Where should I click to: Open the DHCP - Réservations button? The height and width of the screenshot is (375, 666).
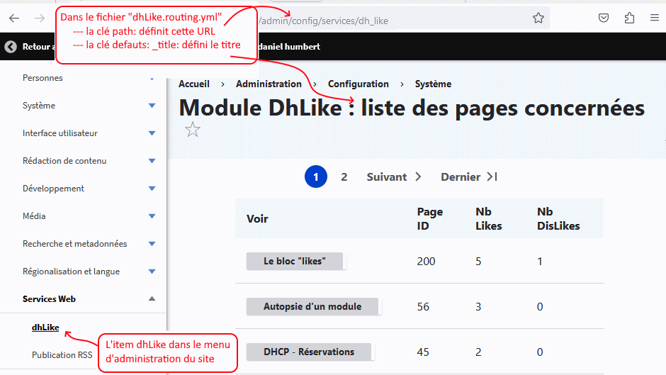[309, 352]
